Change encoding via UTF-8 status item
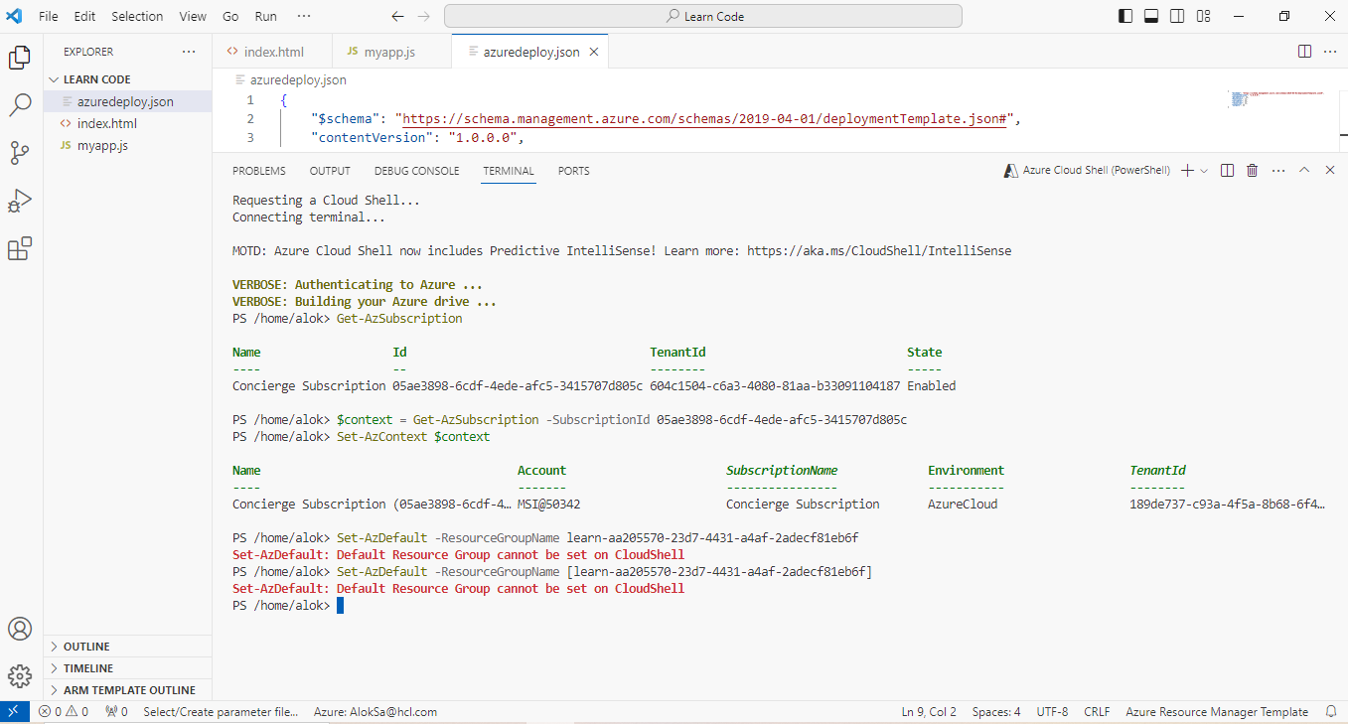 coord(1052,711)
